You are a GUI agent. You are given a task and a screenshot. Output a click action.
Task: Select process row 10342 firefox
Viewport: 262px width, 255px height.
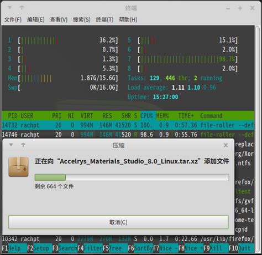click(x=128, y=239)
